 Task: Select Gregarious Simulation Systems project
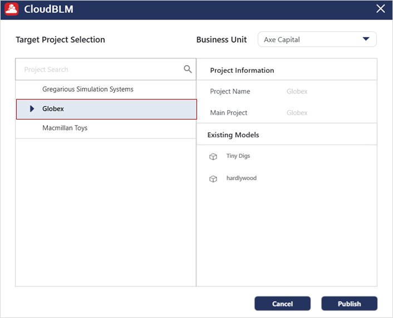point(88,89)
